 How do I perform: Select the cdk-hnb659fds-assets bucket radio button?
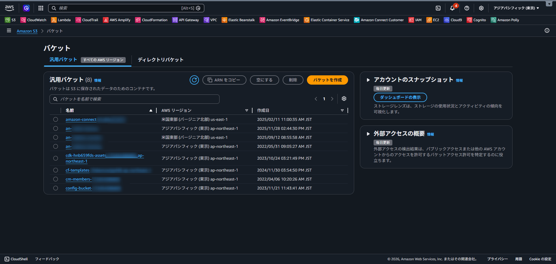coord(56,158)
